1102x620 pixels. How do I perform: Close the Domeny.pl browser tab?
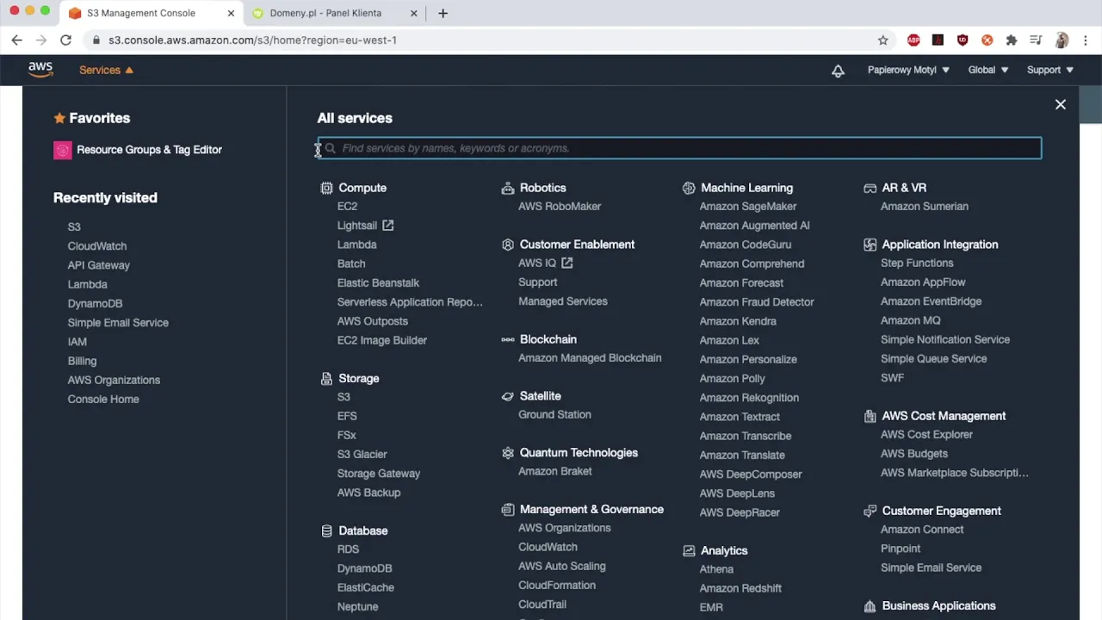[x=413, y=13]
